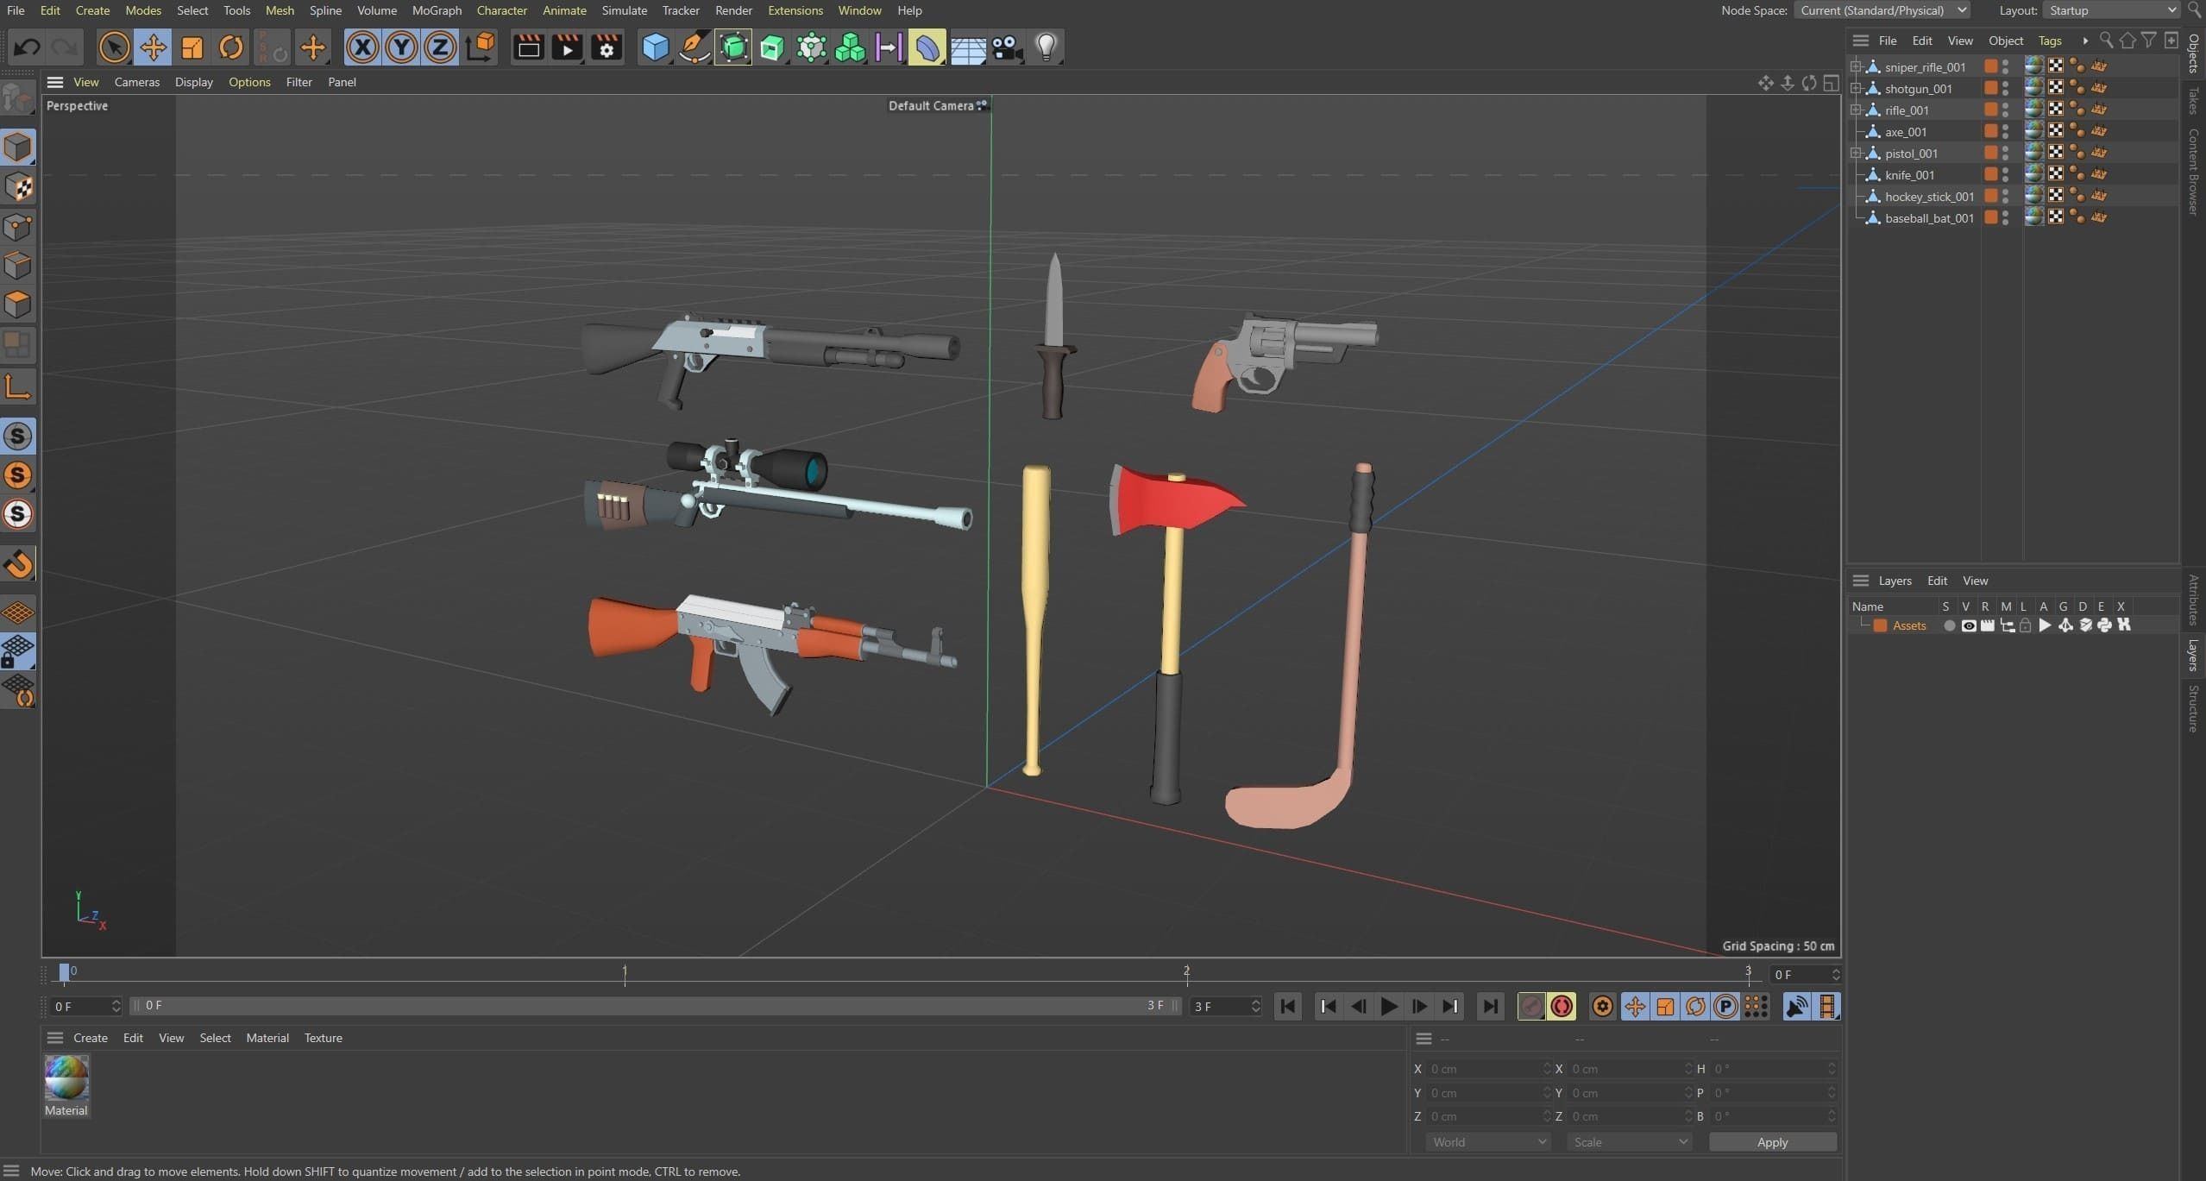Expand rifle_001 hierarchy

point(1855,110)
